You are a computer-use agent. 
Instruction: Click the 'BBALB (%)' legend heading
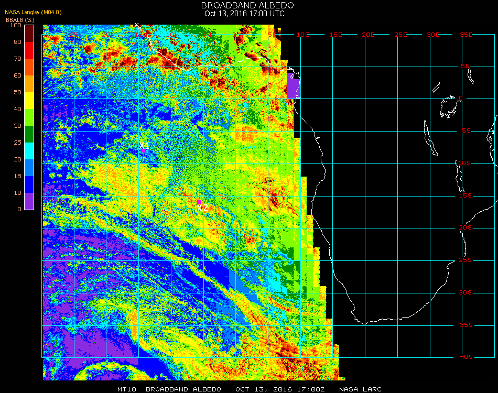(x=20, y=20)
